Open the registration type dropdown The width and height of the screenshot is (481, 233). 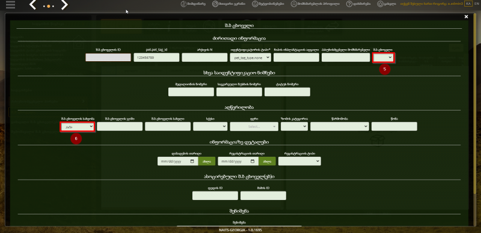(299, 162)
